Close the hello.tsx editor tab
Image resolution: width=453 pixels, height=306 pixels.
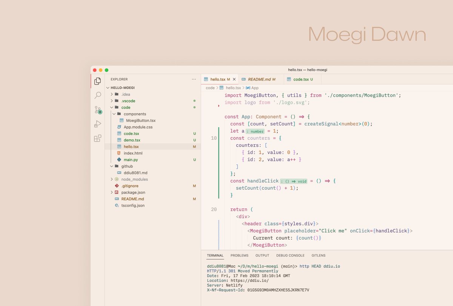(234, 79)
